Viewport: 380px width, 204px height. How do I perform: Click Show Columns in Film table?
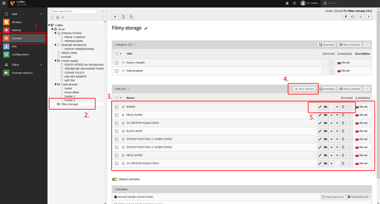[349, 89]
